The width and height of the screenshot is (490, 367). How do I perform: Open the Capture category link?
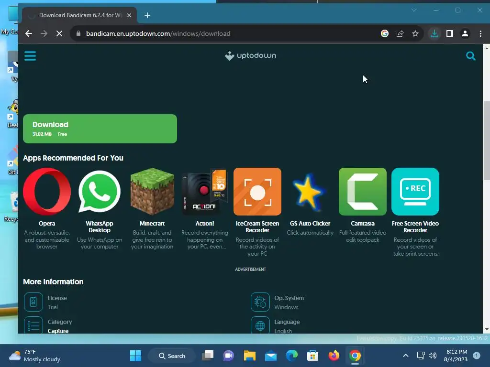pyautogui.click(x=58, y=331)
